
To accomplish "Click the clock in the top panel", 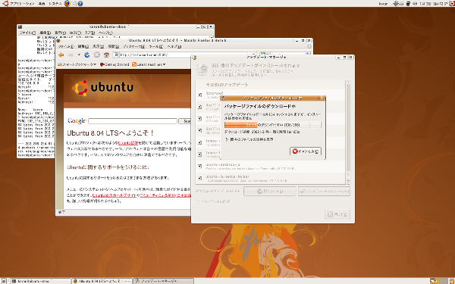I will tap(434, 4).
